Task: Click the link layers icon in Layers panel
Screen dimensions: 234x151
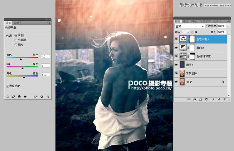Action: (188, 99)
